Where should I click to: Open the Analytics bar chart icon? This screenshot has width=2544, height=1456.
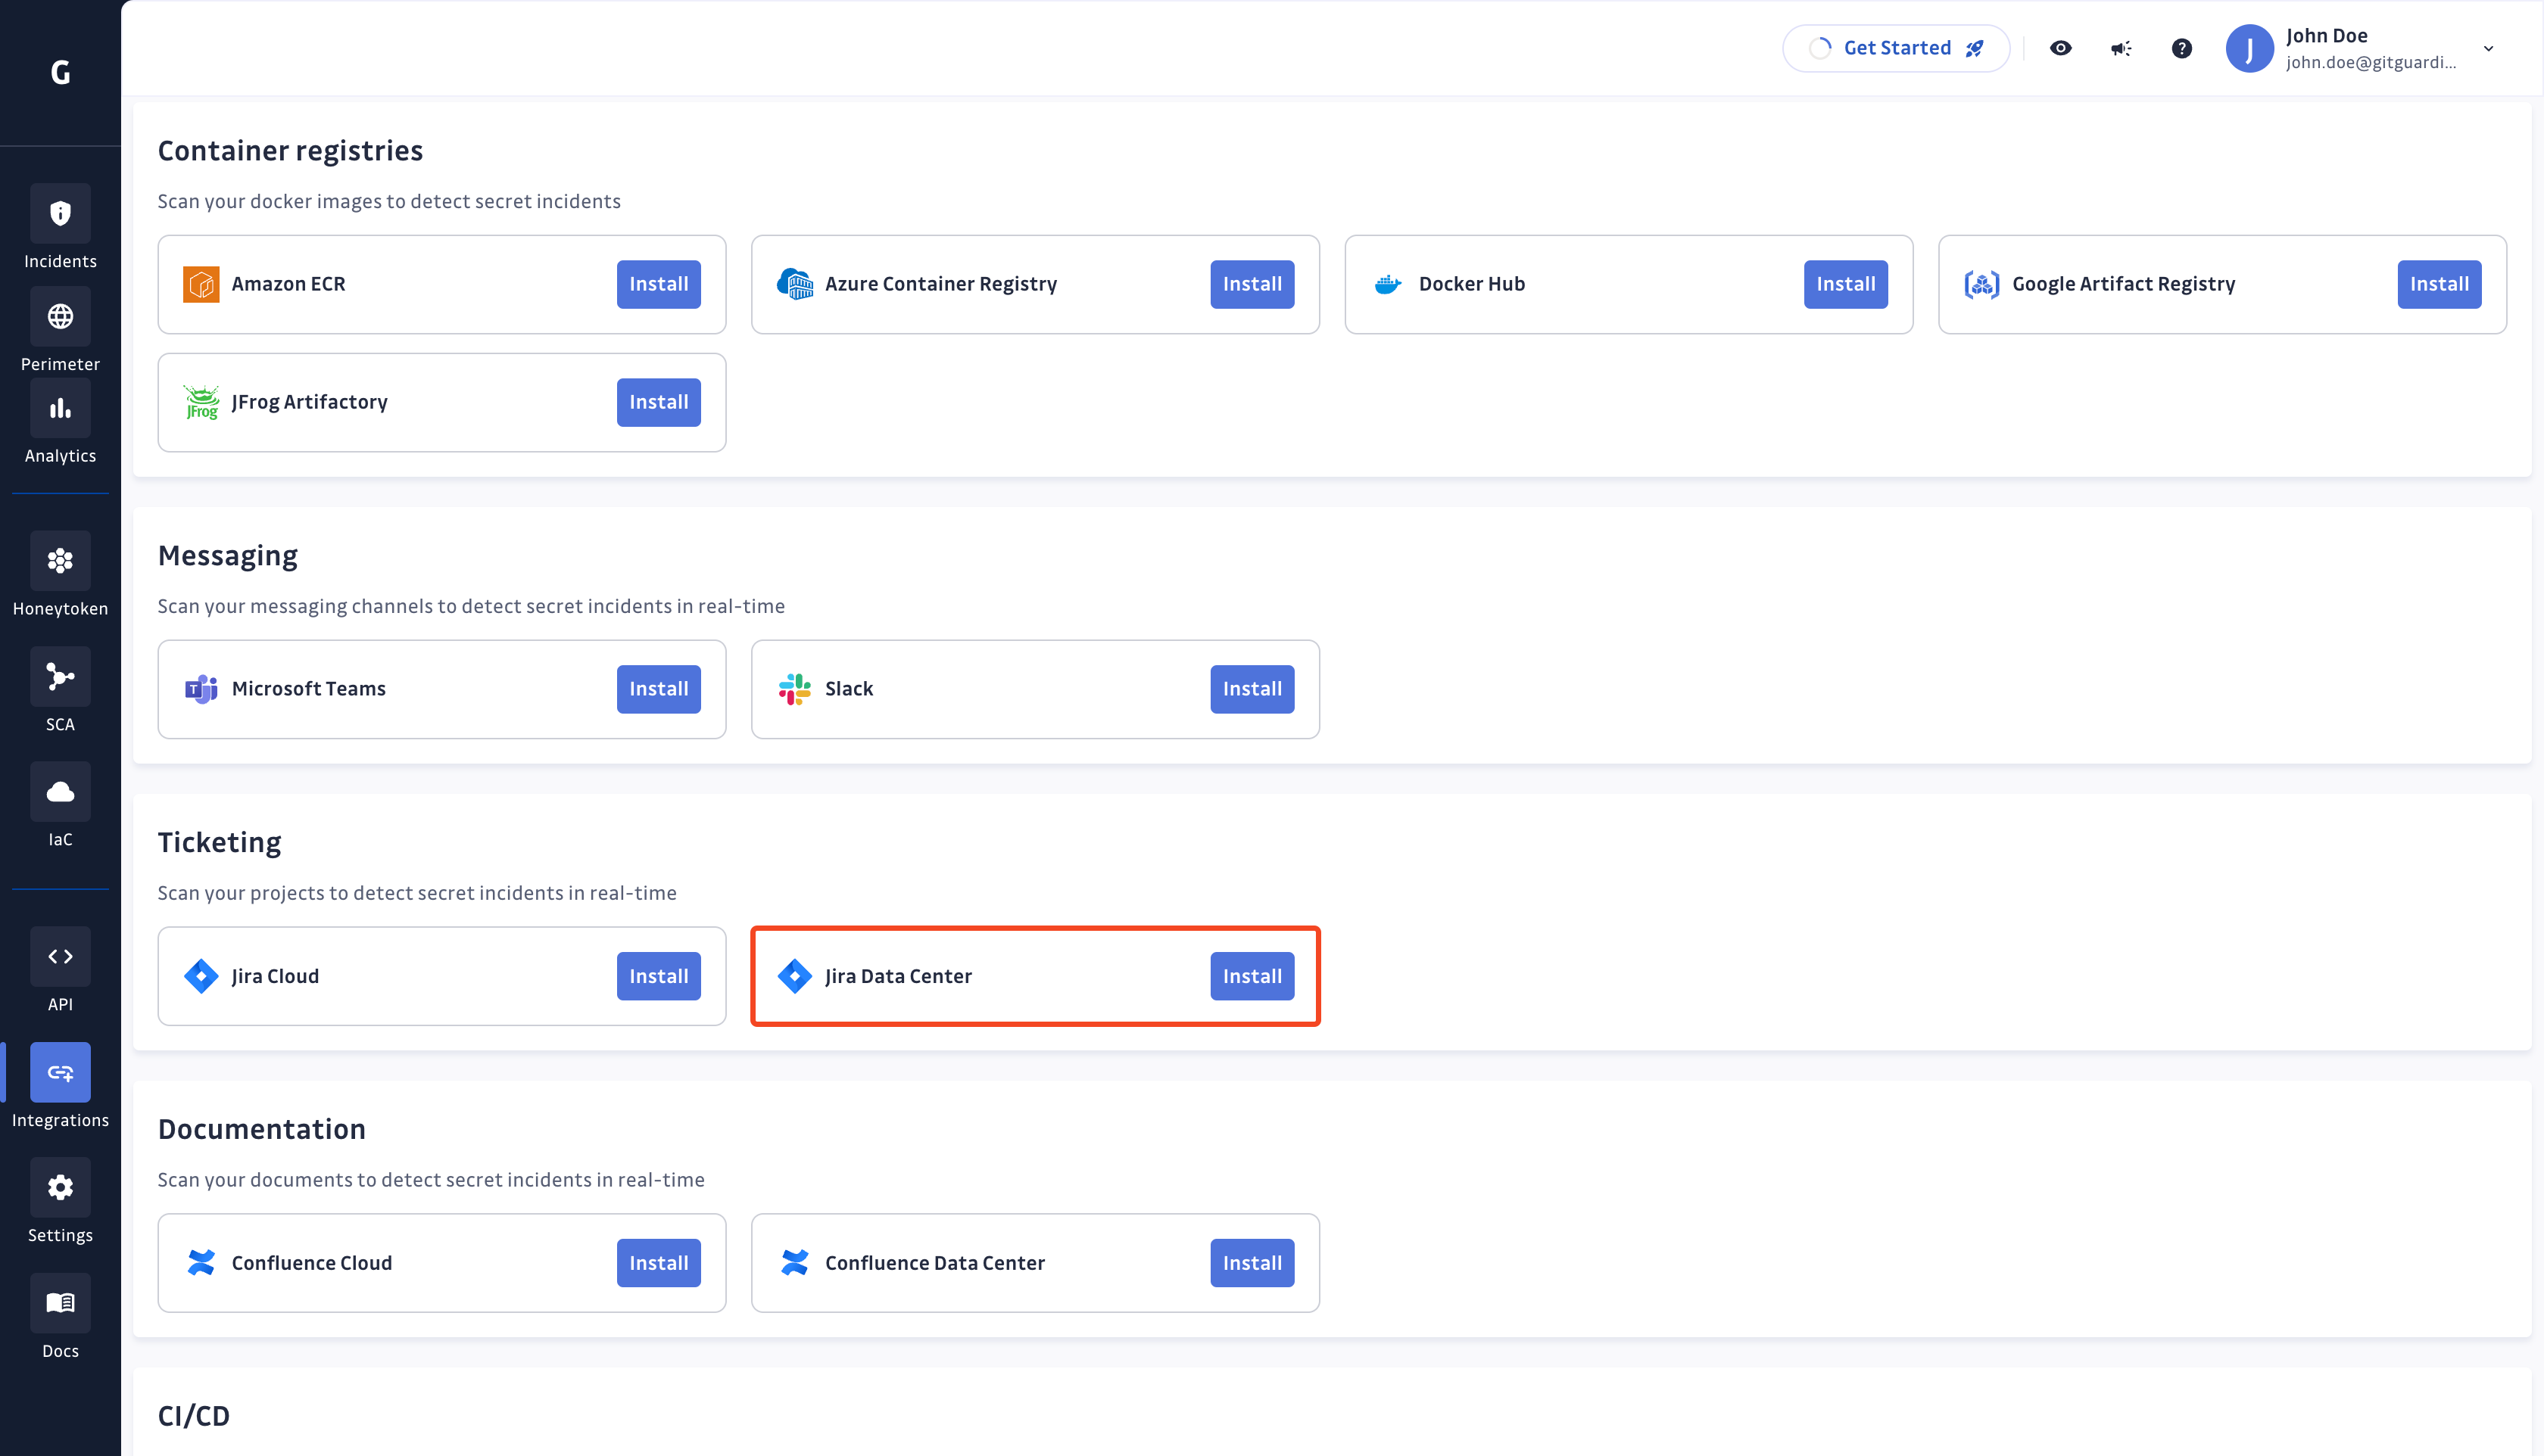point(60,408)
